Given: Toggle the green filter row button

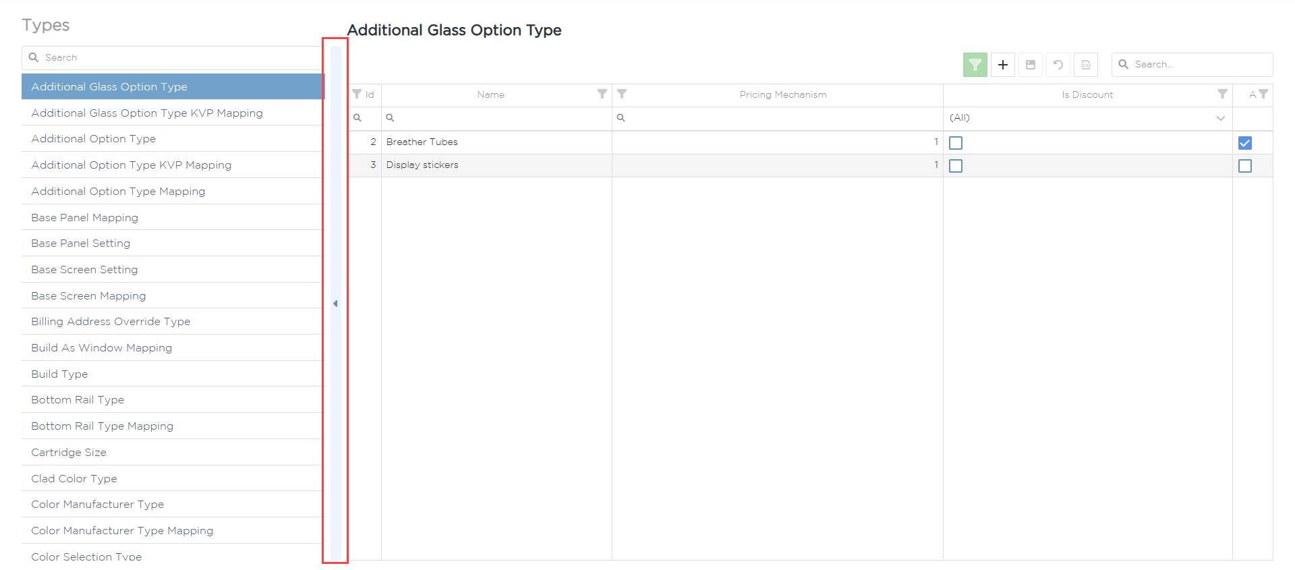Looking at the screenshot, I should point(975,65).
